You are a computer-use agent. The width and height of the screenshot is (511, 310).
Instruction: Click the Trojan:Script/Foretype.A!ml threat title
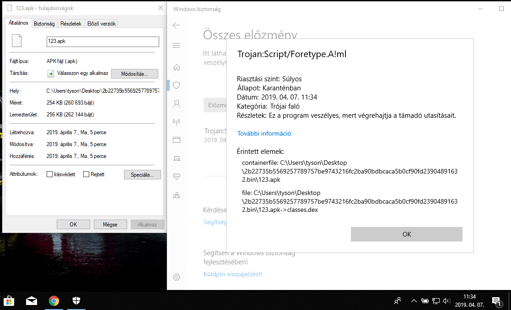[292, 54]
